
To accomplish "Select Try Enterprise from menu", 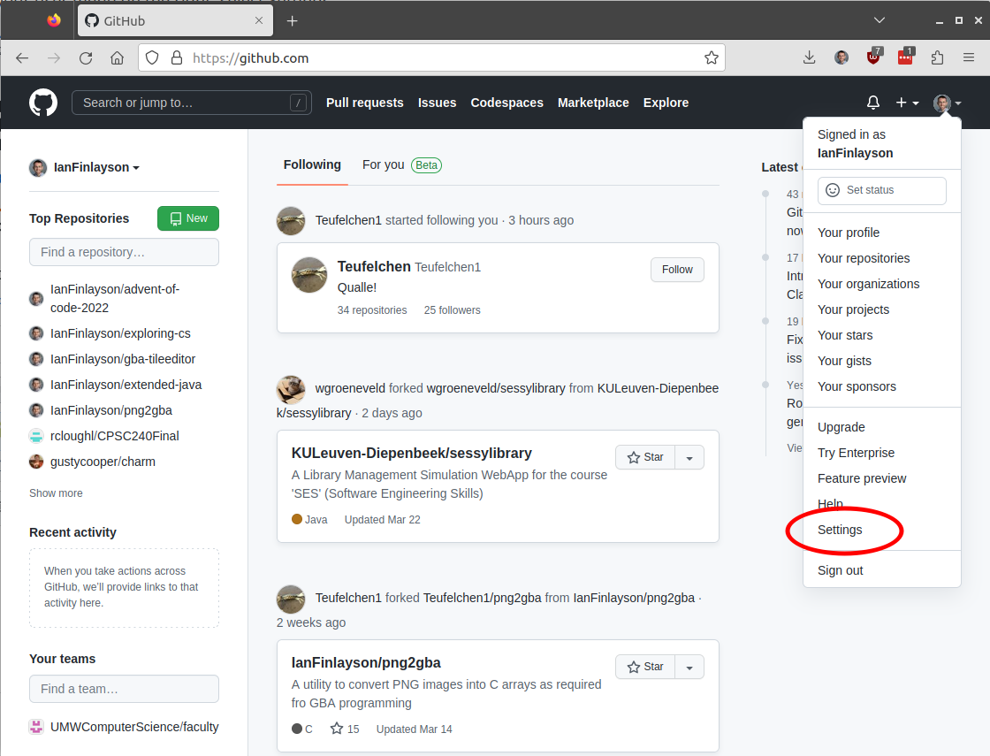I will pyautogui.click(x=882, y=453).
